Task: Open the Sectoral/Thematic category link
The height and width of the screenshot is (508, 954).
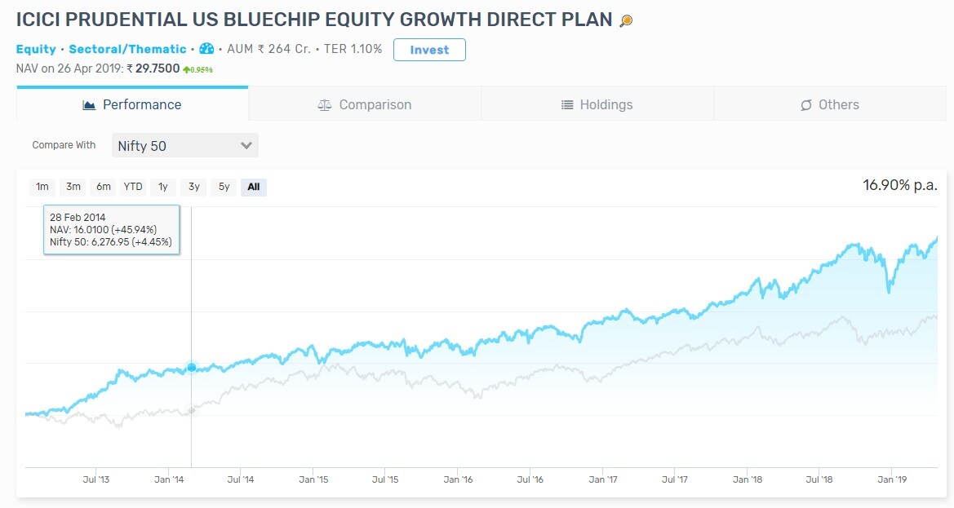Action: pos(127,50)
